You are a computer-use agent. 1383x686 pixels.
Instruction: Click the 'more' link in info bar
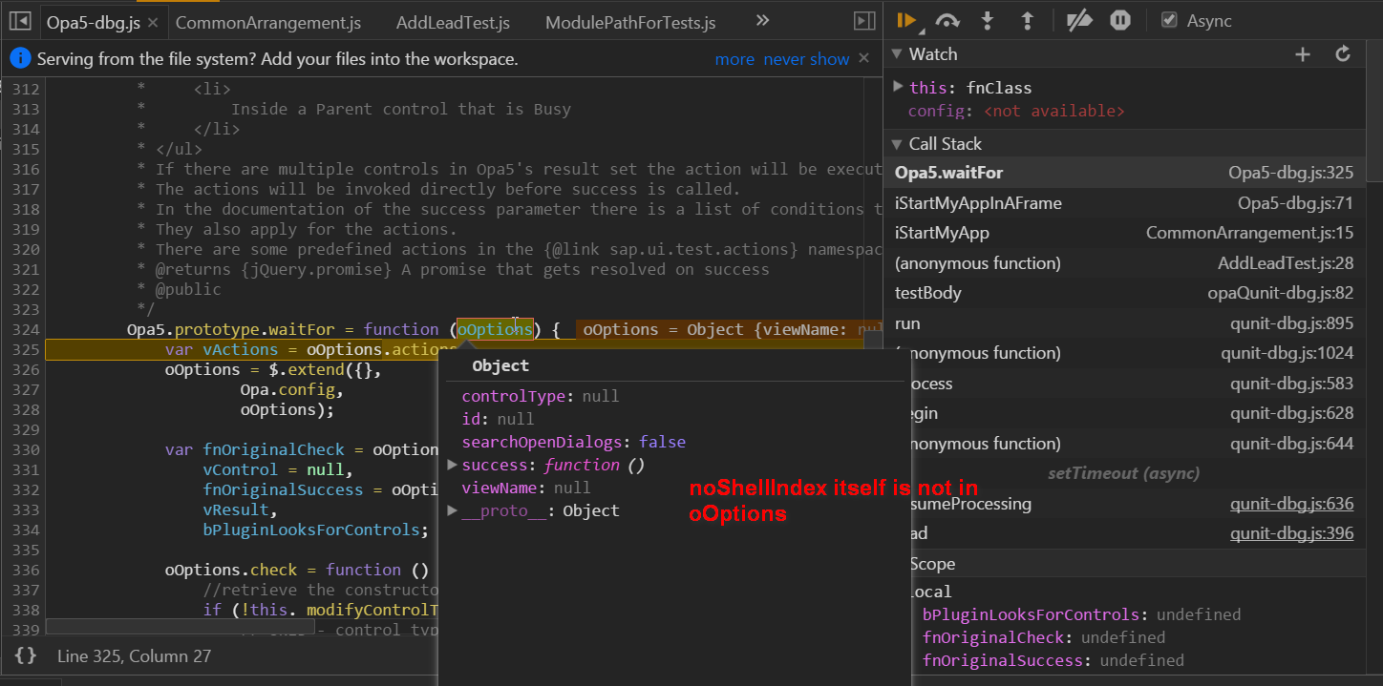pyautogui.click(x=734, y=59)
